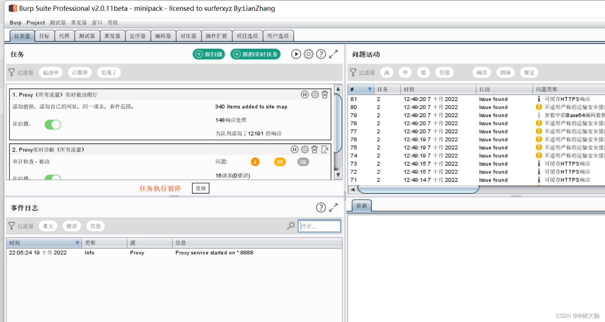Open task settings gear in Tasks header
This screenshot has width=605, height=322.
point(309,54)
